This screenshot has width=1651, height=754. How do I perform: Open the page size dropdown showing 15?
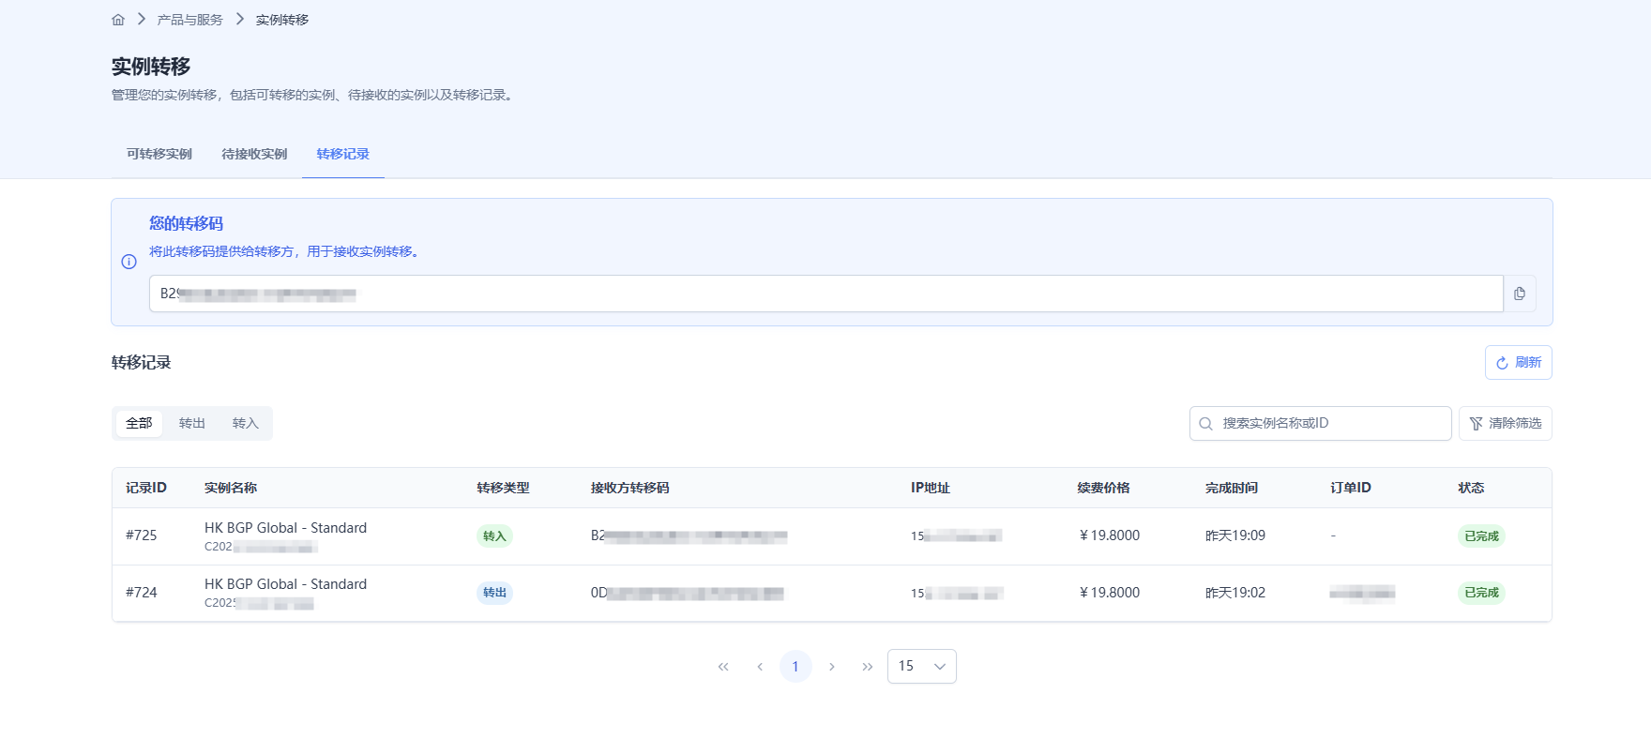(x=921, y=666)
